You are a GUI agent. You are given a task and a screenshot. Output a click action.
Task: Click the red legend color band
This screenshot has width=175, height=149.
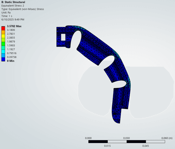pos(3,28)
